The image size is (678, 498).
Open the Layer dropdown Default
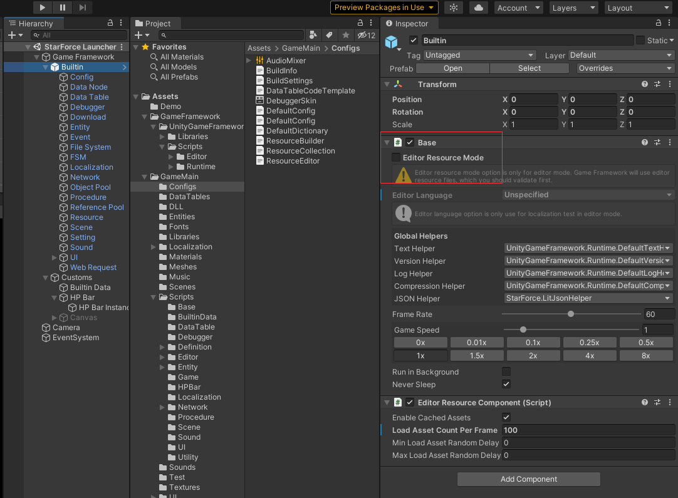[x=621, y=55]
